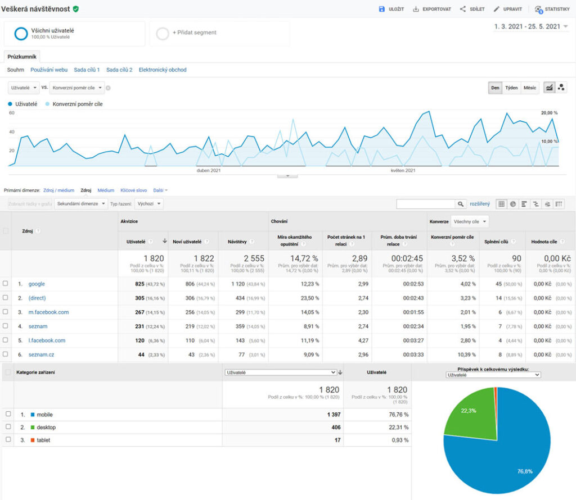Open the Všechny cíle conversions dropdown

point(470,221)
